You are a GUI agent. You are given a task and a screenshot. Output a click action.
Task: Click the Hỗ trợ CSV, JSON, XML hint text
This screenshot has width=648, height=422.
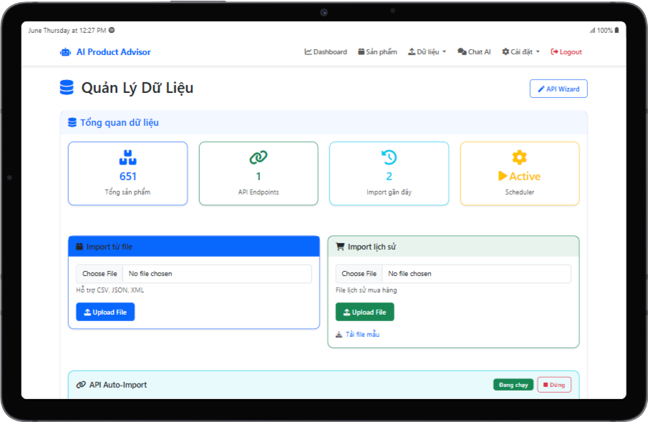pyautogui.click(x=110, y=290)
